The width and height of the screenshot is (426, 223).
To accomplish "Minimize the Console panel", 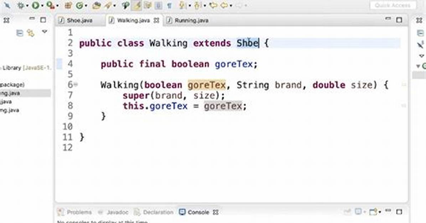I will (x=388, y=210).
